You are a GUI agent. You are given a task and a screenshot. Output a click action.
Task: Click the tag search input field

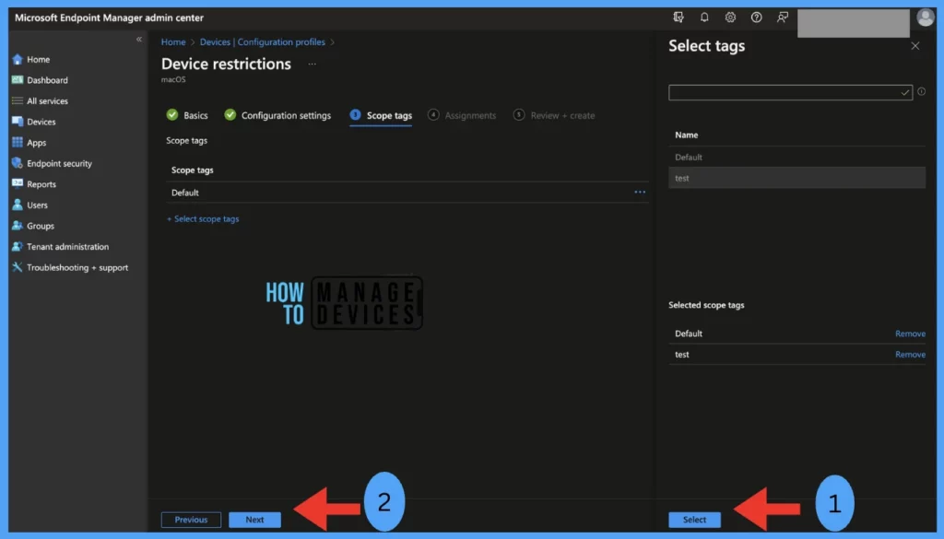pyautogui.click(x=790, y=92)
